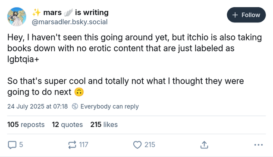Viewport: 273px width, 157px height.
Task: View the 12 quotes list
Action: point(67,125)
